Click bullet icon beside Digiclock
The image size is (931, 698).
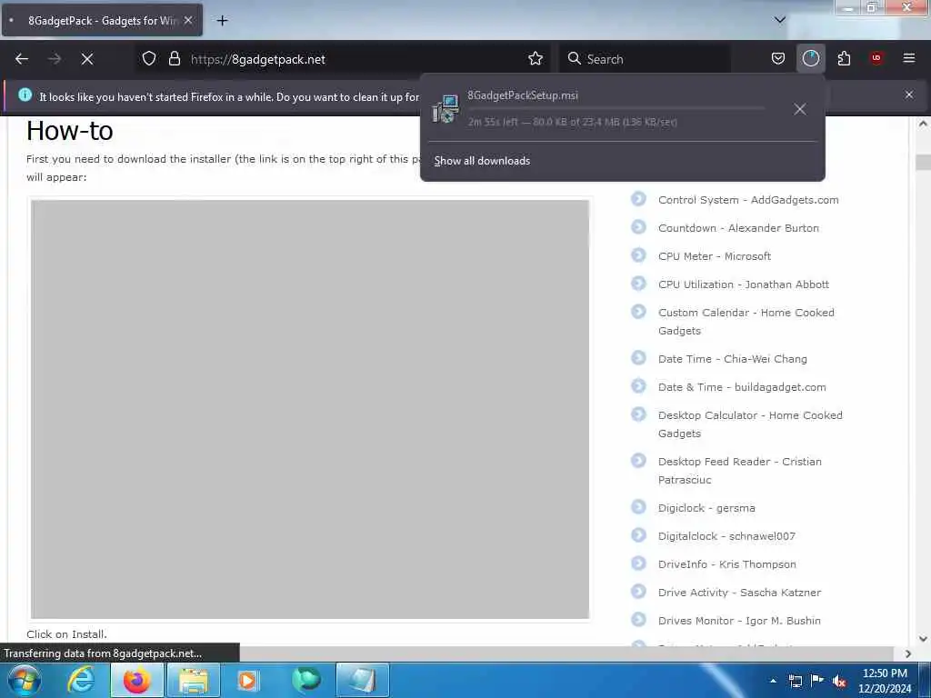[638, 507]
